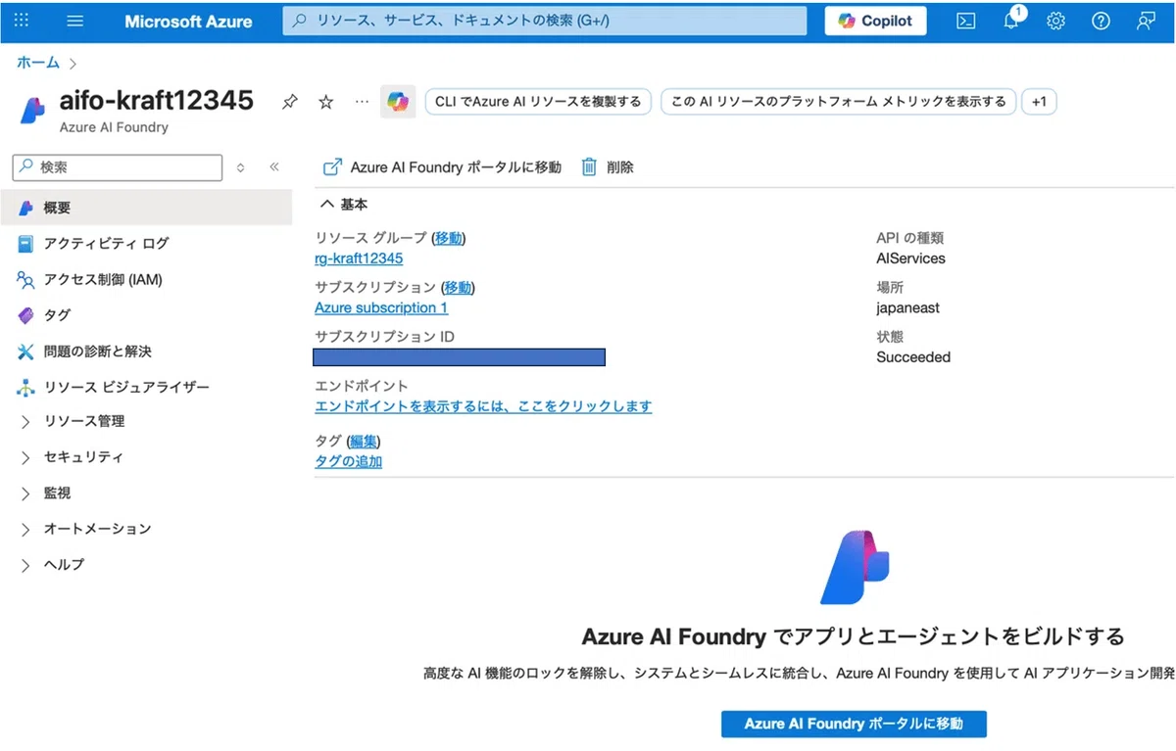The image size is (1176, 751).
Task: Open the hamburger navigation menu
Action: [75, 21]
